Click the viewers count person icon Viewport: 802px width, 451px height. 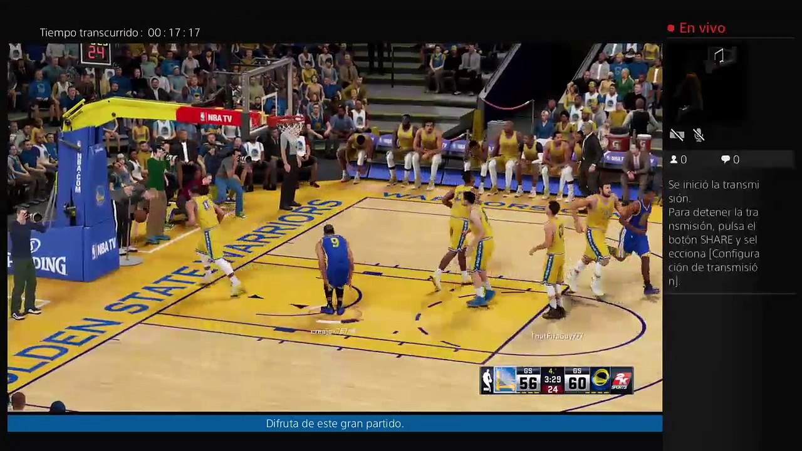pyautogui.click(x=674, y=160)
